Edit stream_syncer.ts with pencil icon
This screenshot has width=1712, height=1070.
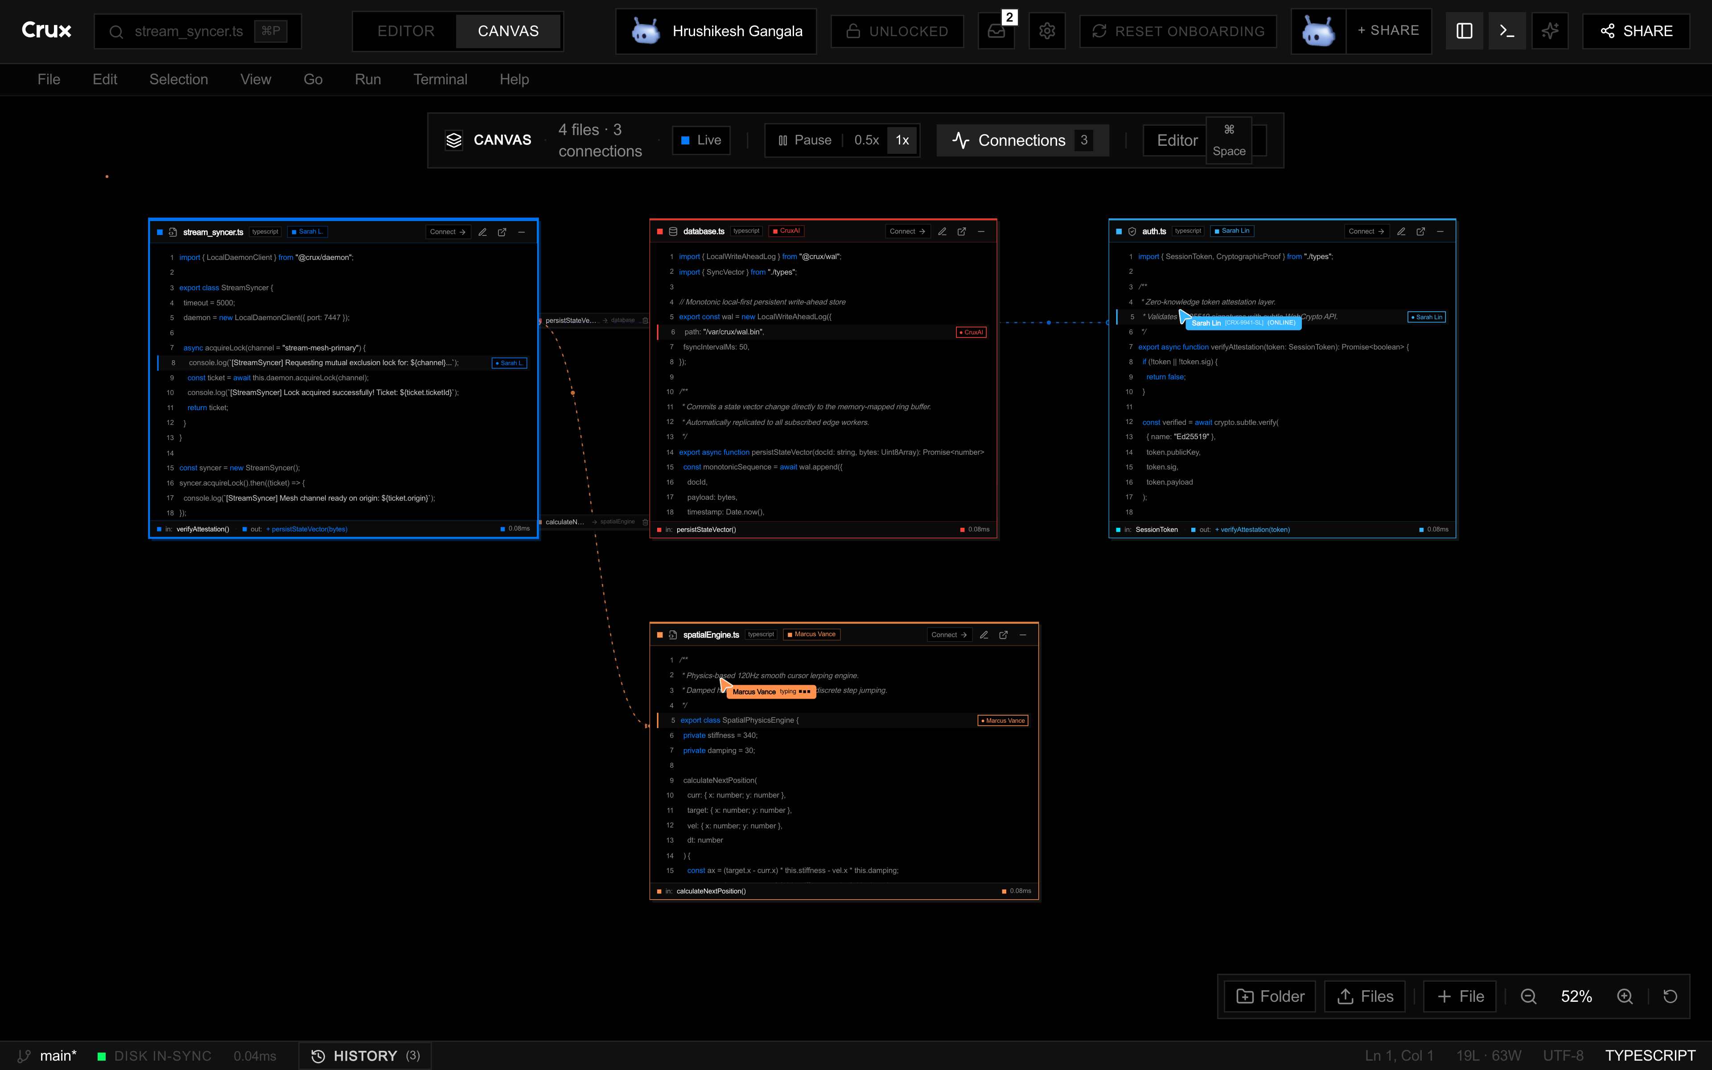[x=482, y=232]
